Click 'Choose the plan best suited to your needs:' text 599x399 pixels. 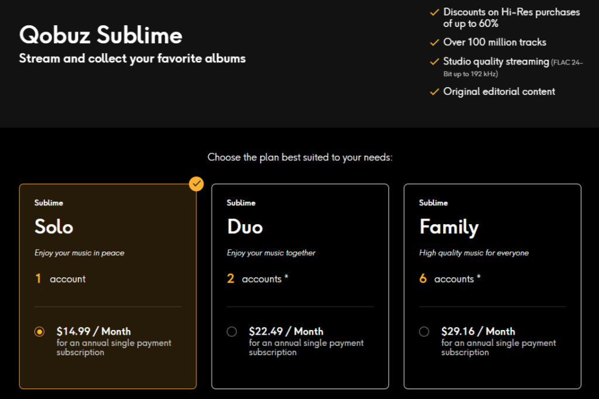300,157
